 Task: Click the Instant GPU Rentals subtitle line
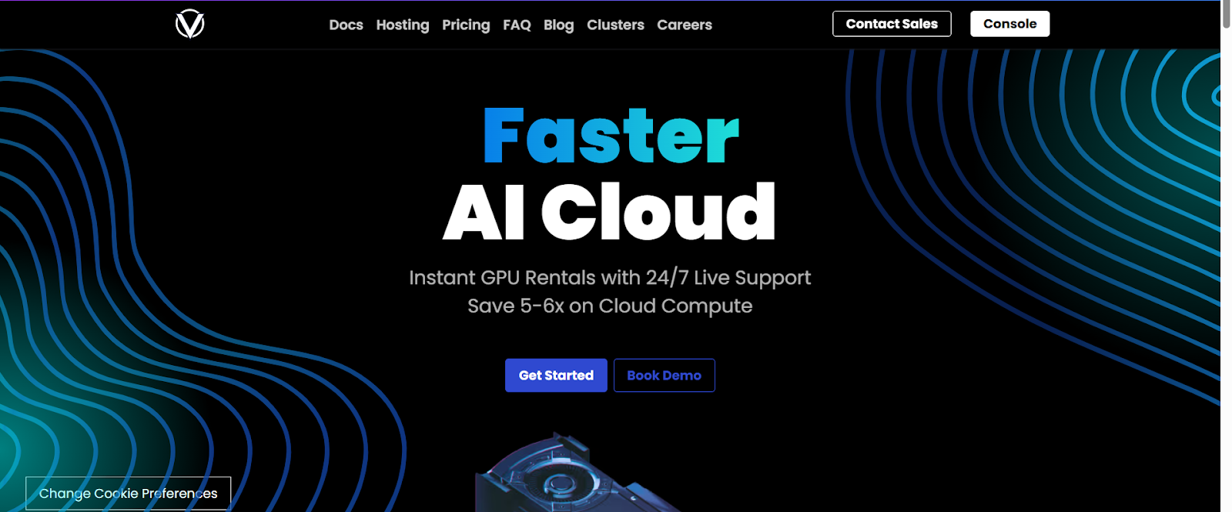click(610, 277)
